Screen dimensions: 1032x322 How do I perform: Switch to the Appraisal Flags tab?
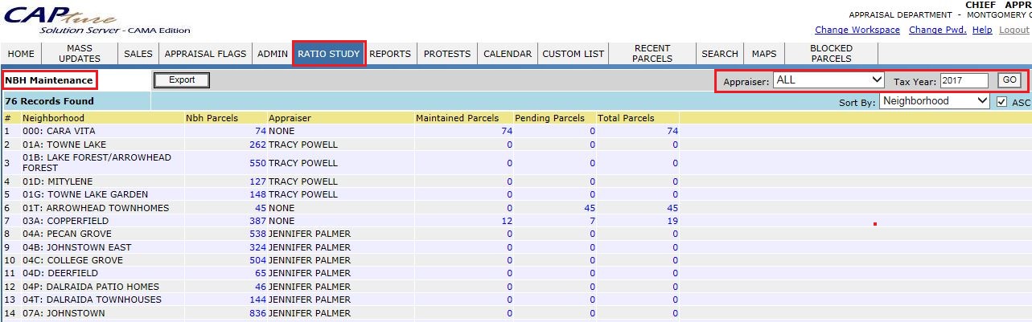click(205, 54)
